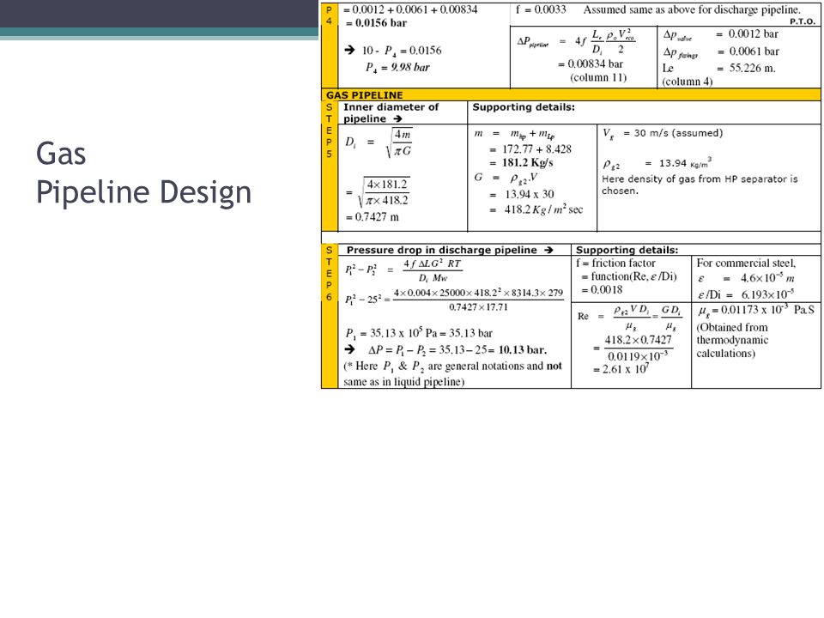The image size is (824, 618).
Task: Click the 'For commercial steel,' text
Action: (x=746, y=263)
